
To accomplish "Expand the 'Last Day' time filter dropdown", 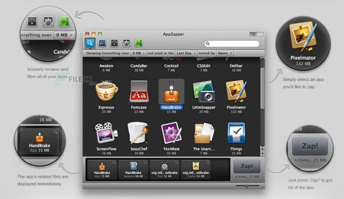I will point(186,53).
